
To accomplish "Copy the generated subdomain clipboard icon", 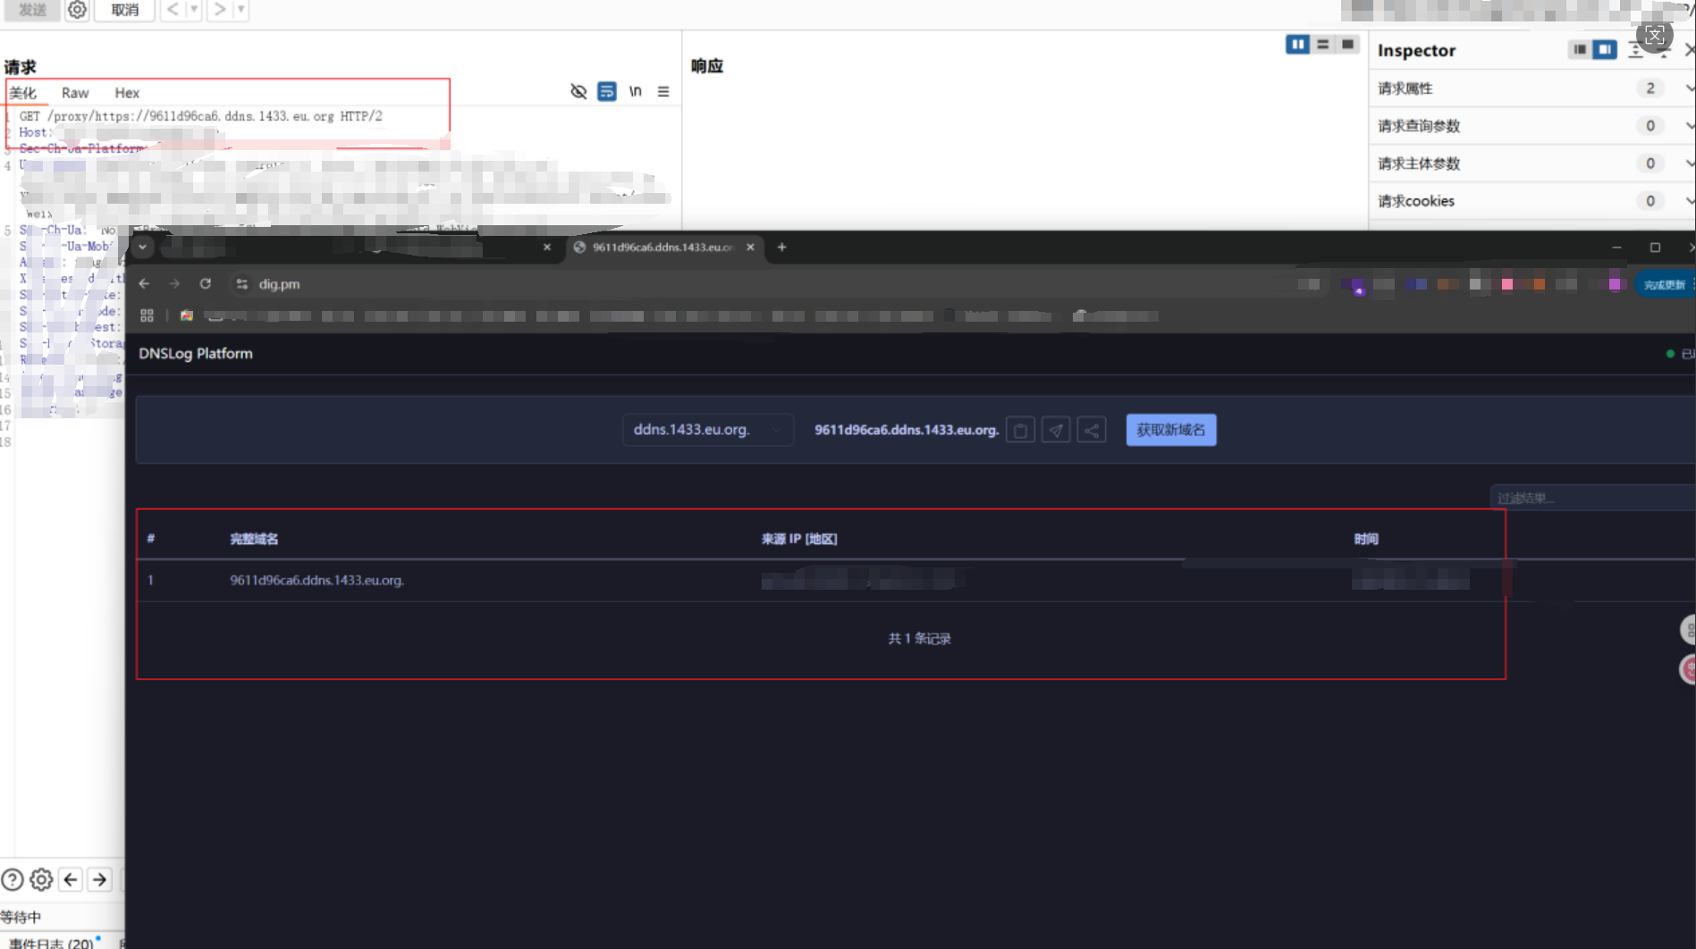I will (x=1020, y=430).
